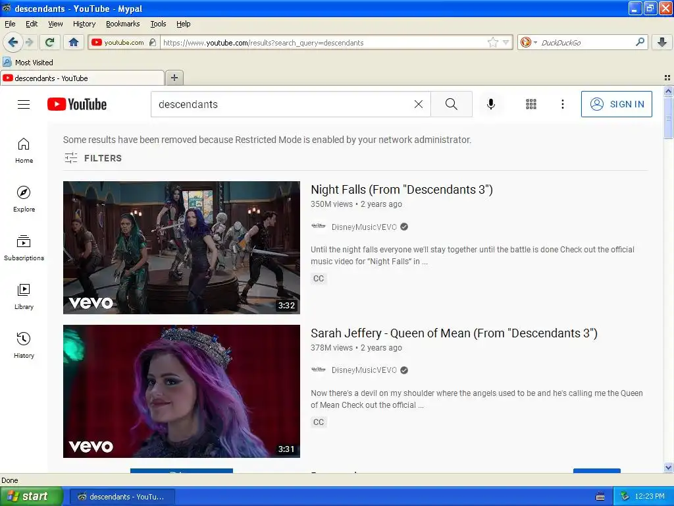The width and height of the screenshot is (674, 506).
Task: Click the page scrollbar down arrow
Action: pyautogui.click(x=668, y=467)
